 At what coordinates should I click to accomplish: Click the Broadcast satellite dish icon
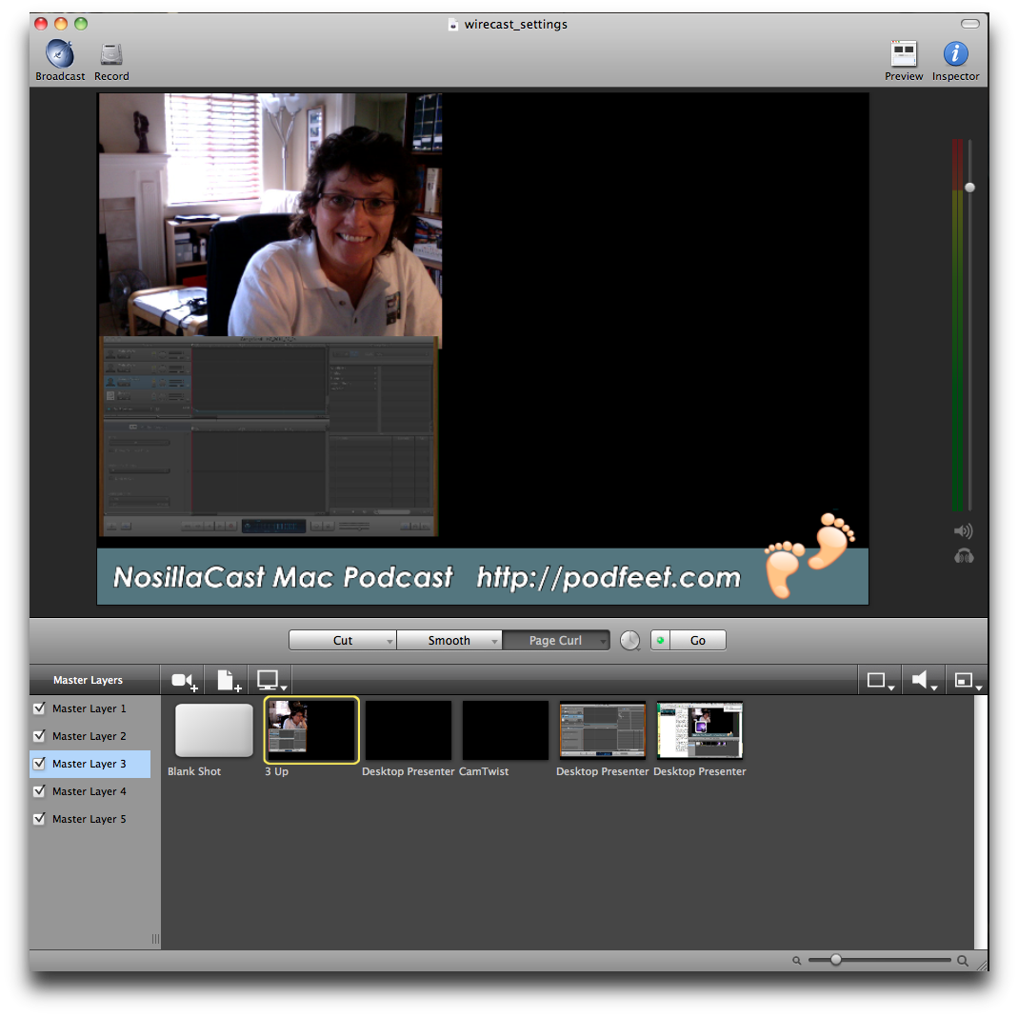tap(60, 53)
